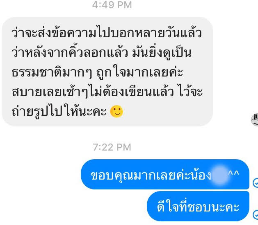Select the 7:22 PM timestamp
258x225 pixels.
[x=112, y=147]
